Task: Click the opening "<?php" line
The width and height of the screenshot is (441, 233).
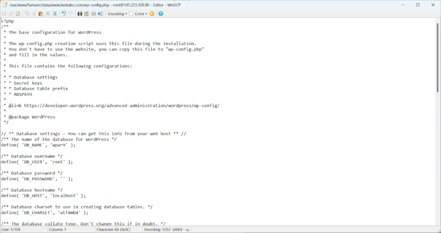Action: click(x=8, y=21)
